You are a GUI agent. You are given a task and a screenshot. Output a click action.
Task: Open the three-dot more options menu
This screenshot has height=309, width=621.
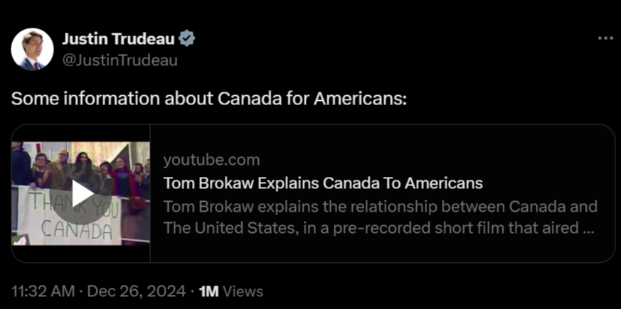[605, 38]
